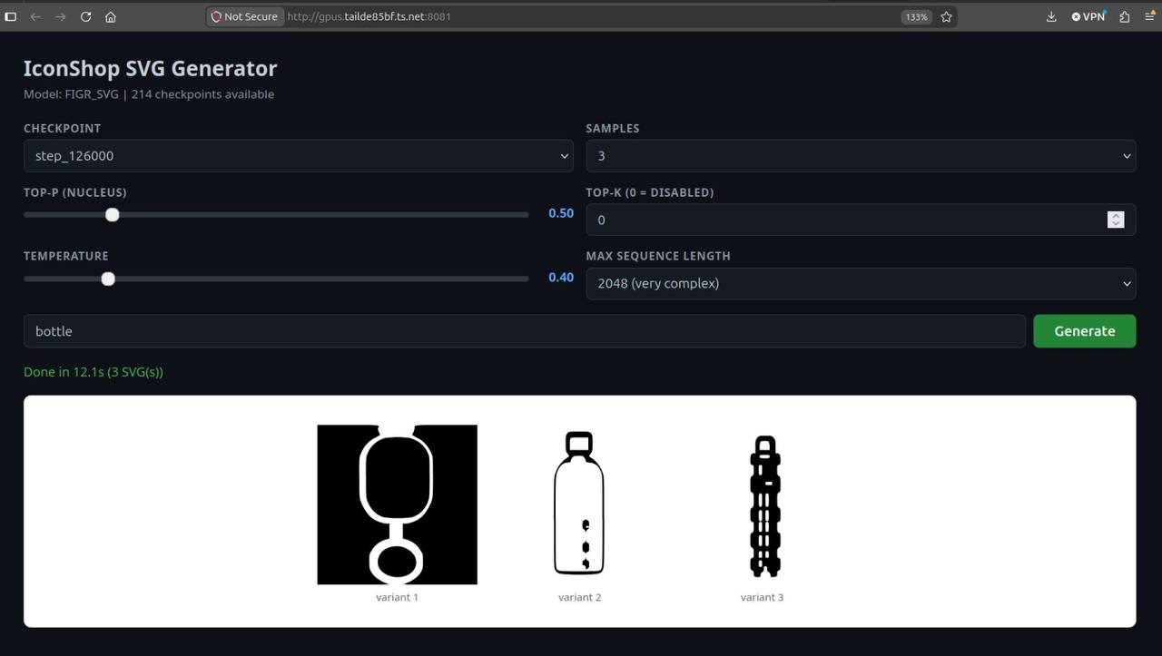Select variant 1 SVG thumbnail
Image resolution: width=1162 pixels, height=656 pixels.
tap(397, 504)
